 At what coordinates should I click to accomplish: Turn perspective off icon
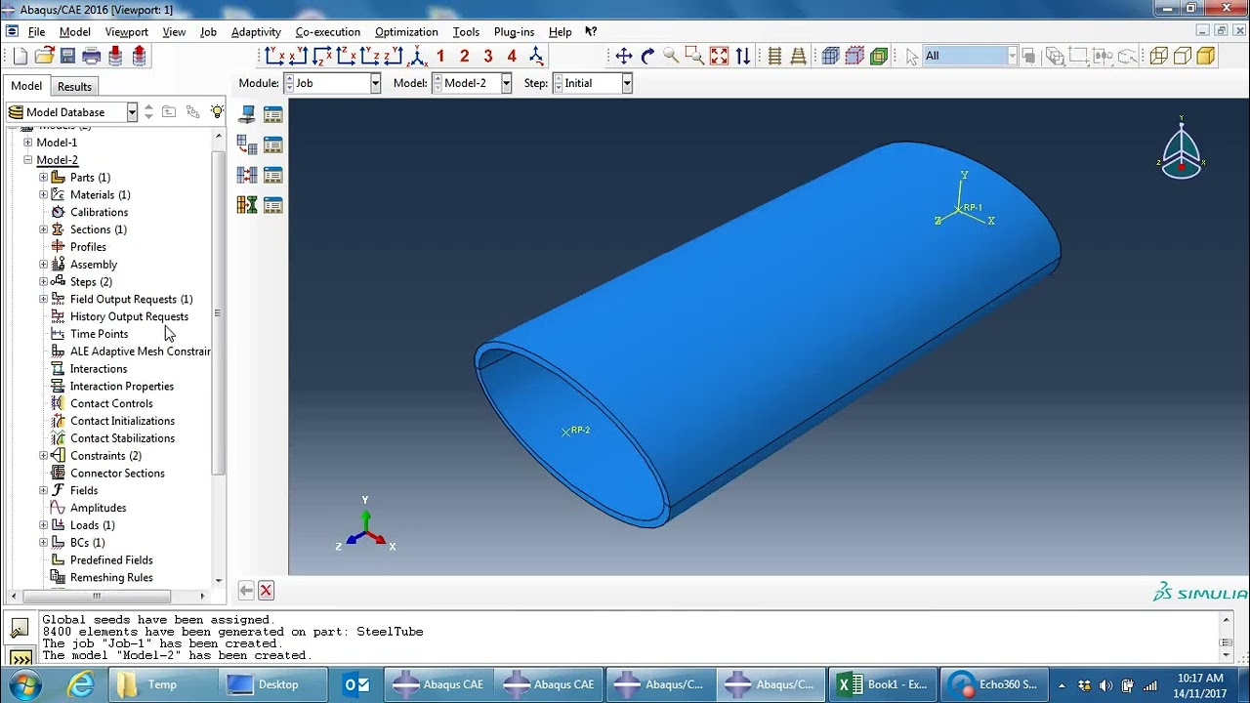pyautogui.click(x=774, y=57)
